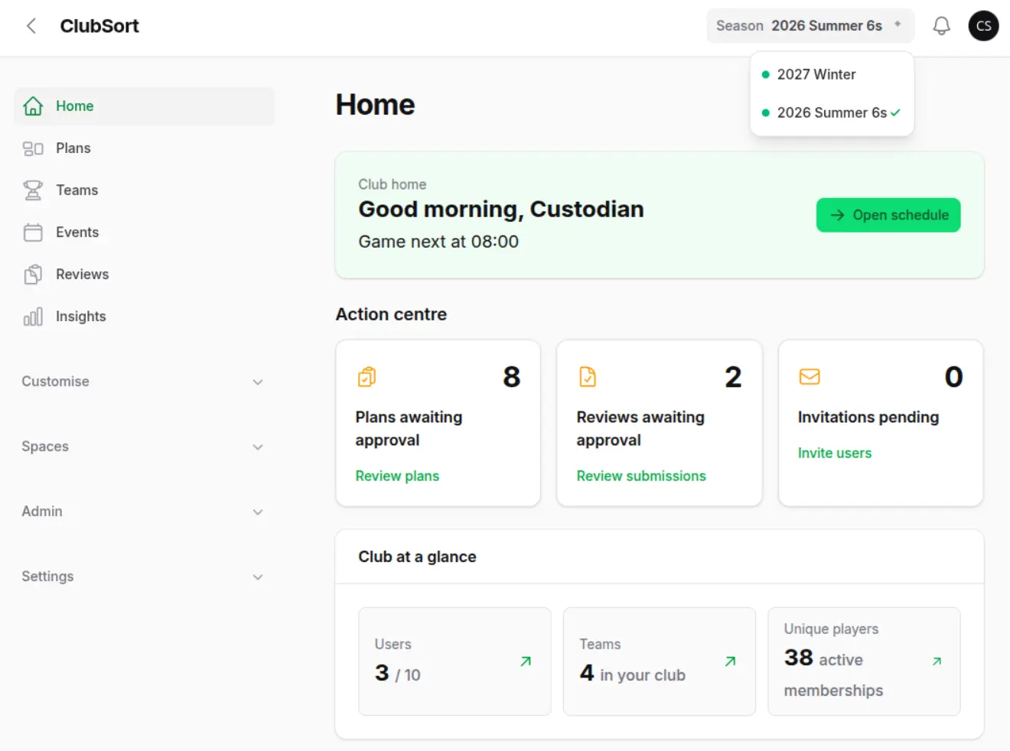Click the Home house icon in sidebar

pos(33,106)
